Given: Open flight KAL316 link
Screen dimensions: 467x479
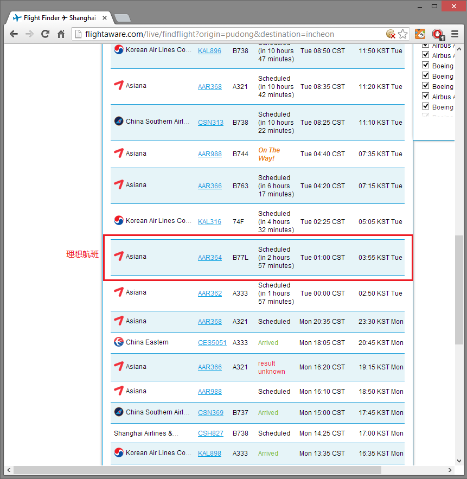Looking at the screenshot, I should click(209, 221).
